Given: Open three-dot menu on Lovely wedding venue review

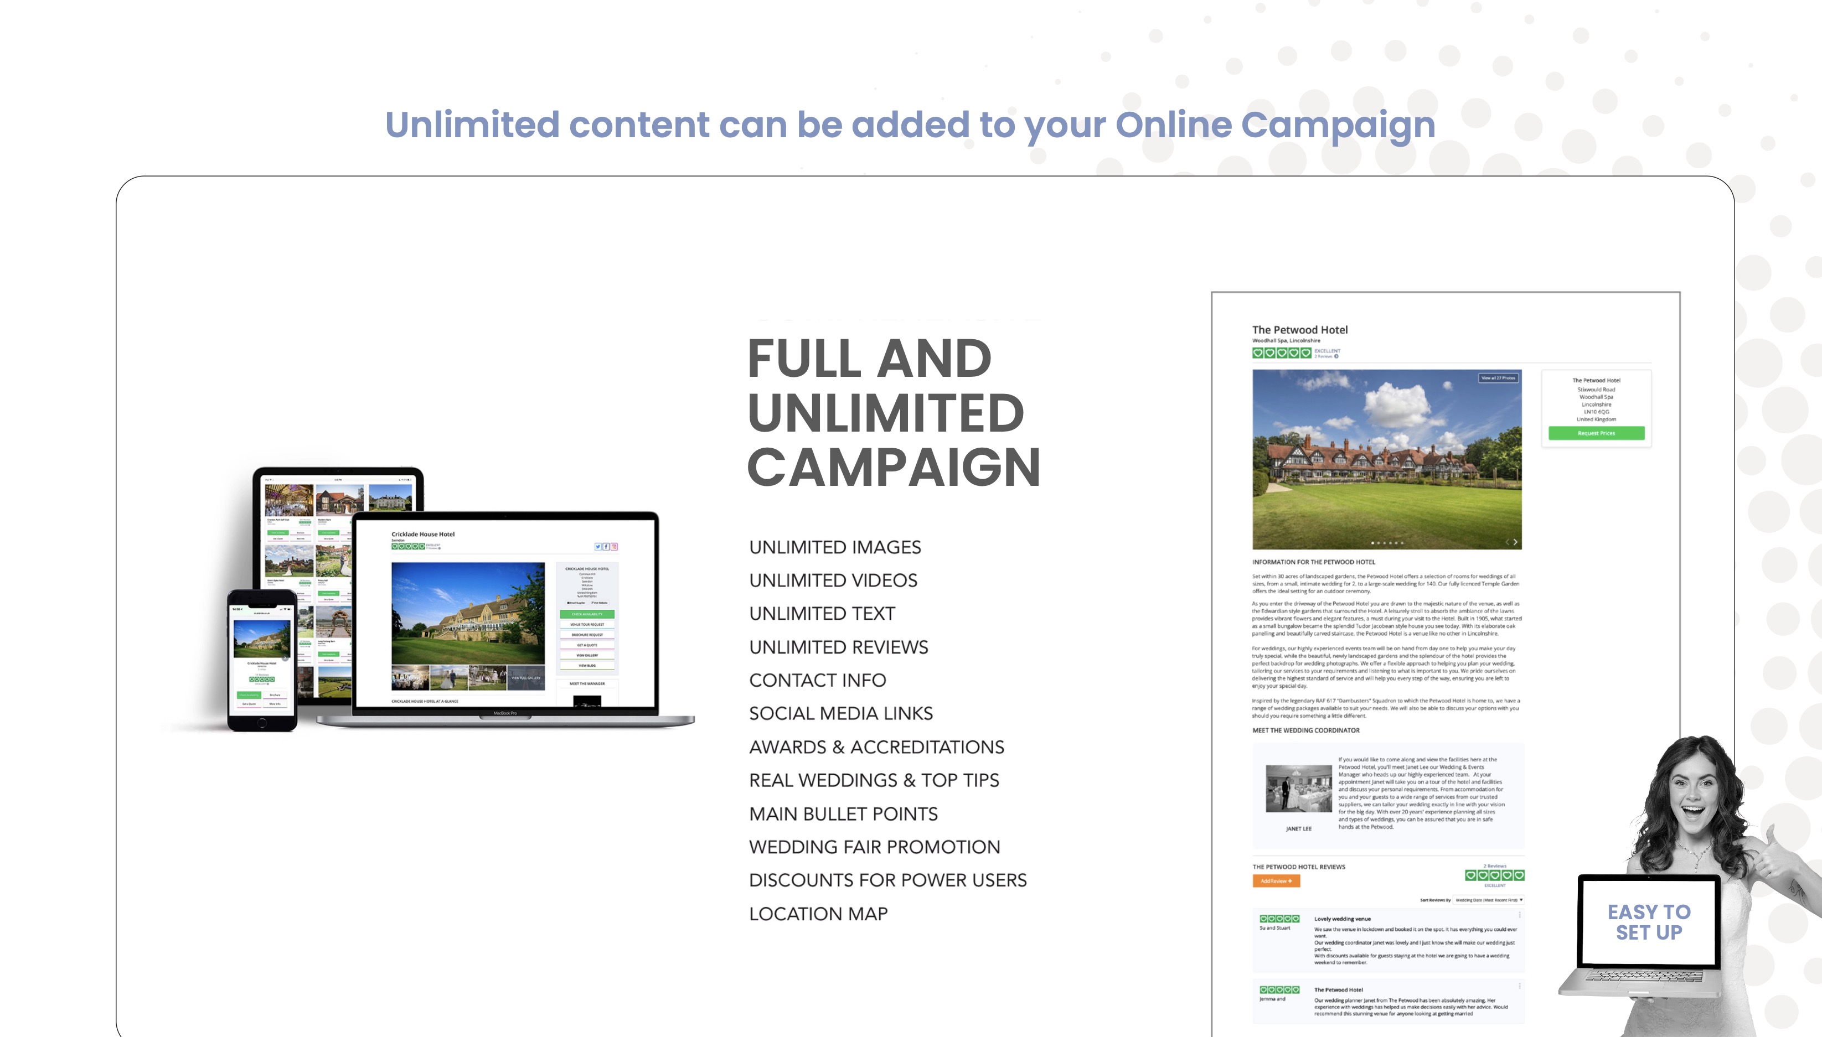Looking at the screenshot, I should pos(1519,915).
